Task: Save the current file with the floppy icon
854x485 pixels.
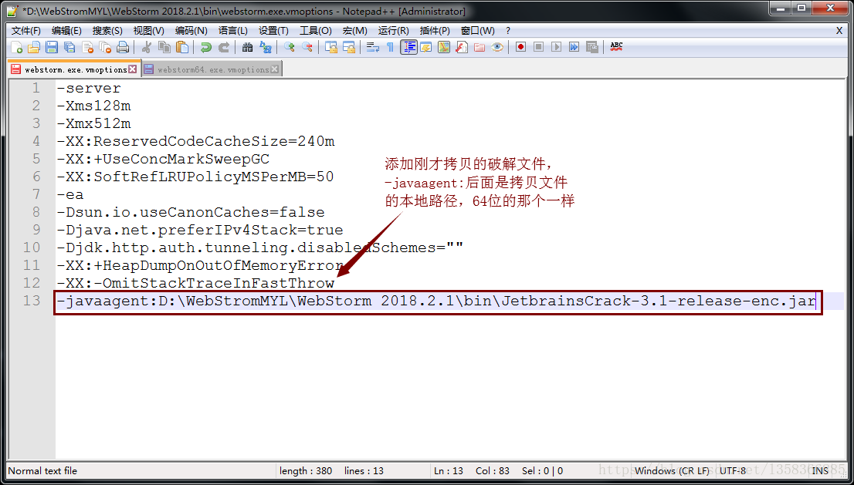Action: (x=52, y=47)
